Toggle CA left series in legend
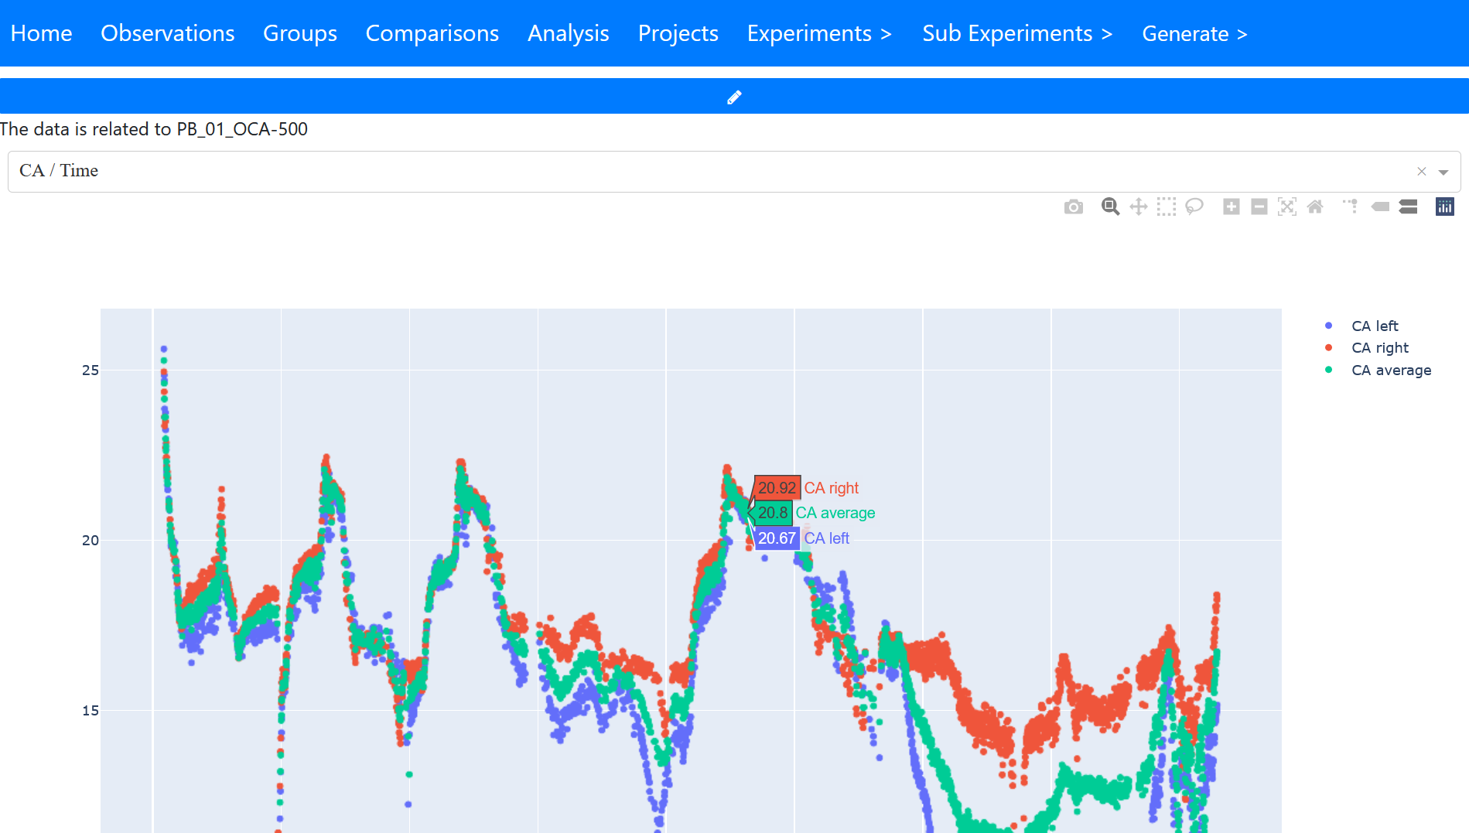The width and height of the screenshot is (1469, 833). click(x=1375, y=326)
